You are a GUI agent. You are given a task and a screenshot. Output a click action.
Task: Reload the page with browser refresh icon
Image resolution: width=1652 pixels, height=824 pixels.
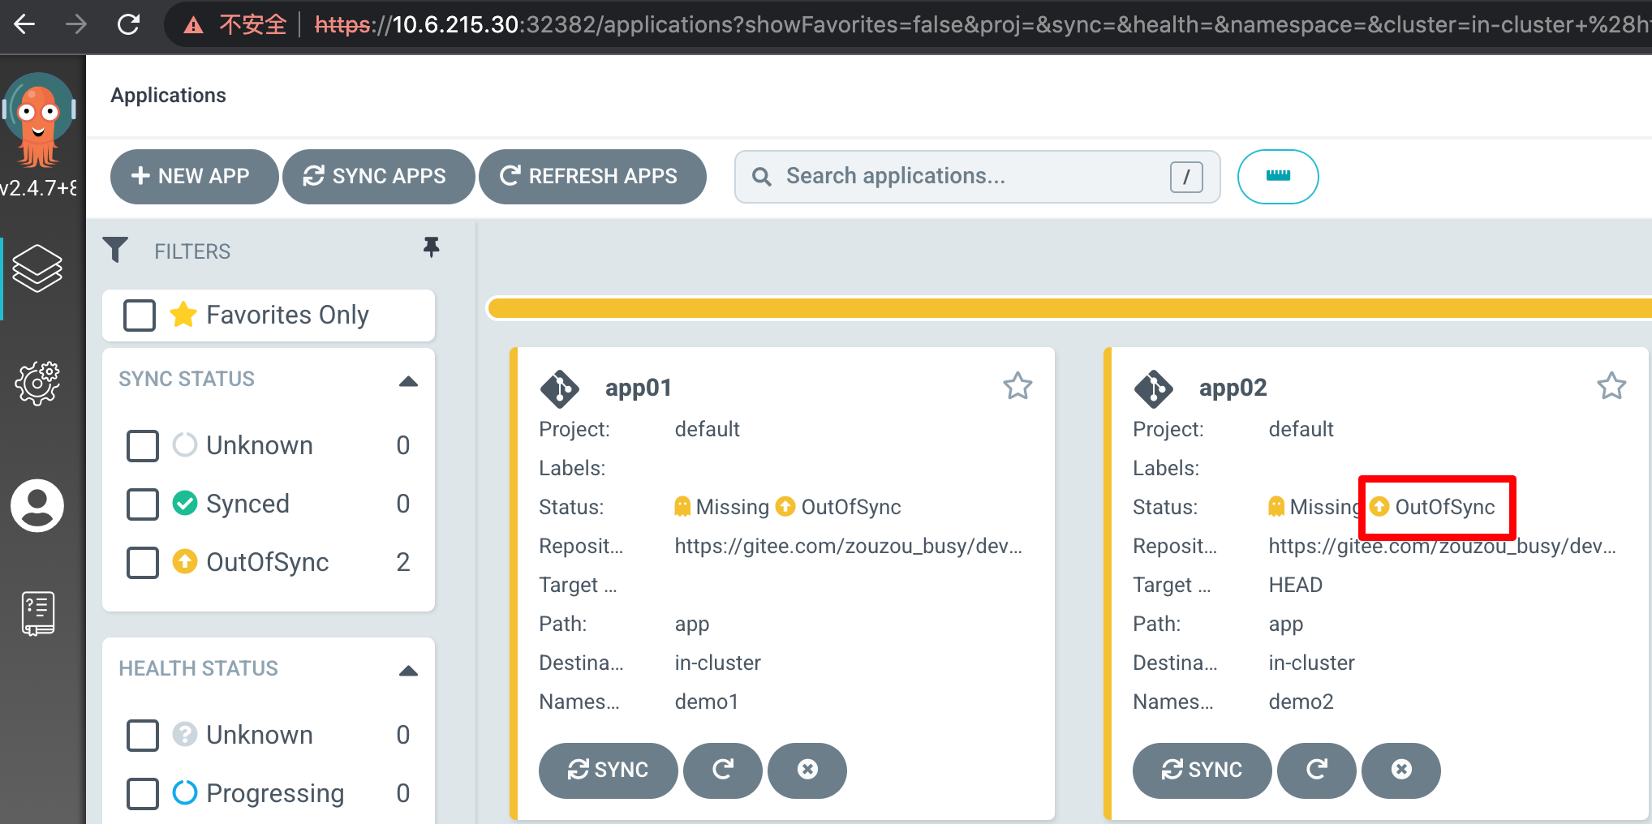coord(128,24)
